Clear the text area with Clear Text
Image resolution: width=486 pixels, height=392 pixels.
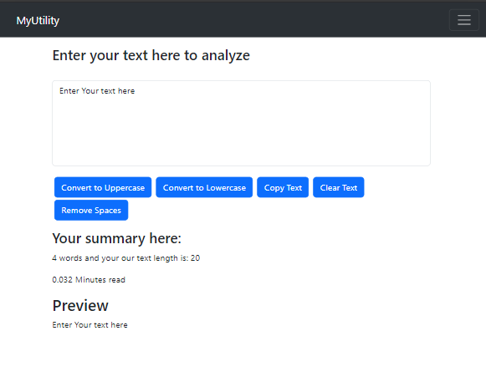point(339,187)
